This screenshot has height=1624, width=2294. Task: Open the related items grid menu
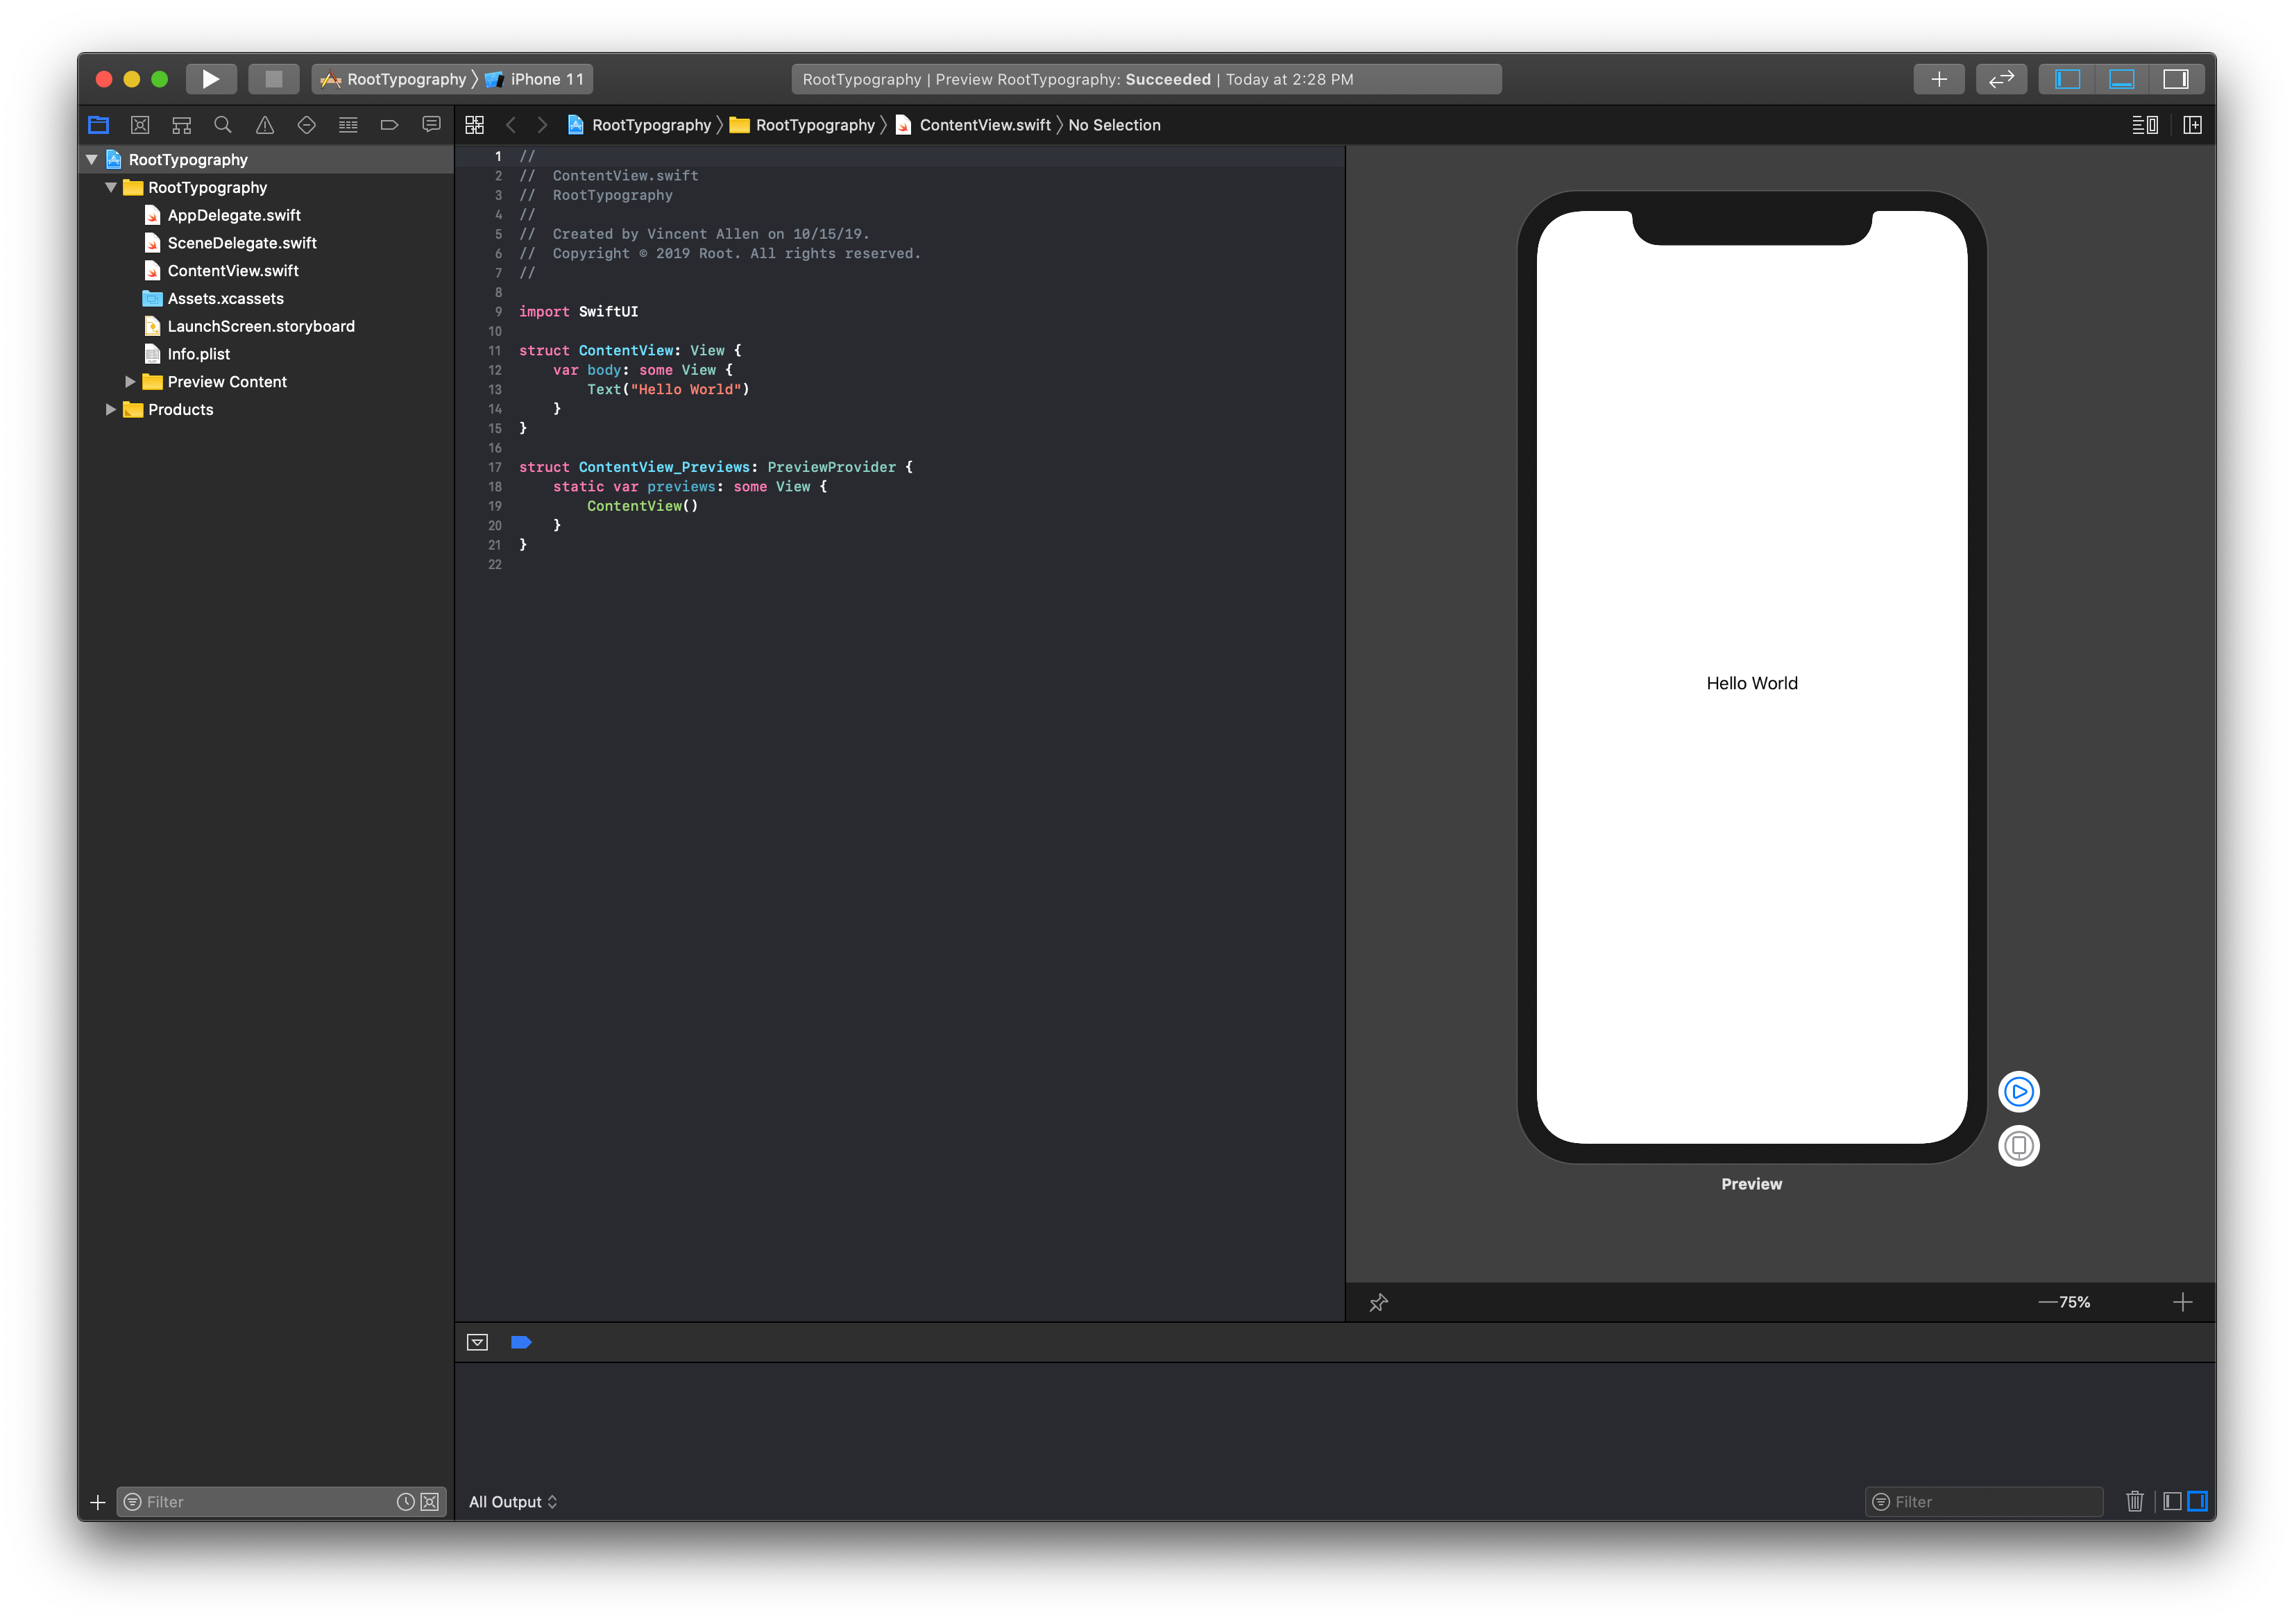coord(475,125)
